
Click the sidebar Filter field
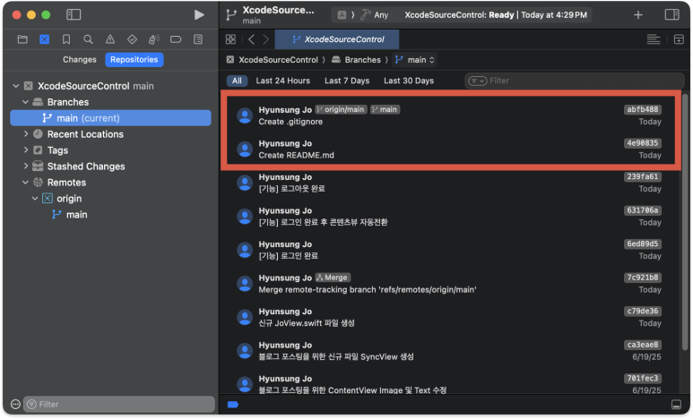coord(119,404)
